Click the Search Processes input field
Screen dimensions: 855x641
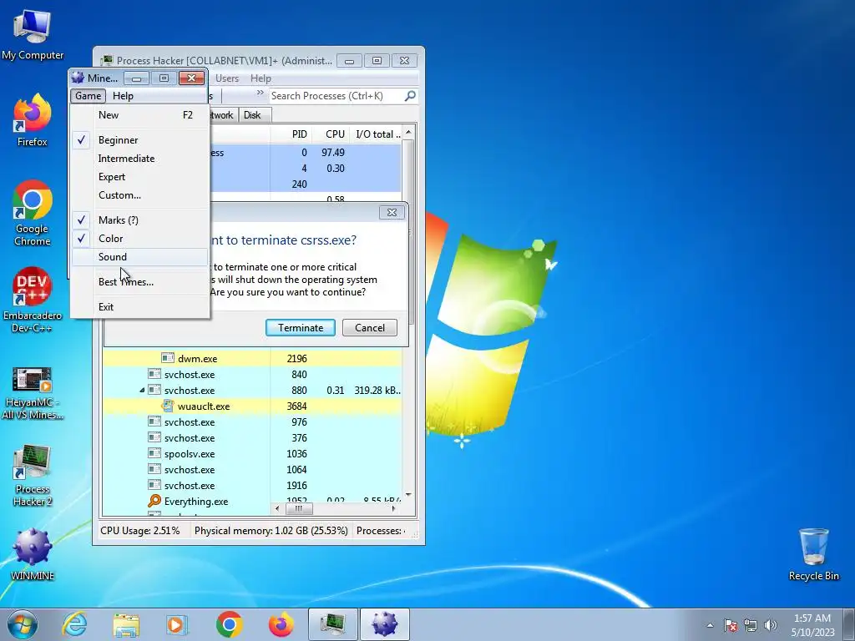tap(337, 96)
